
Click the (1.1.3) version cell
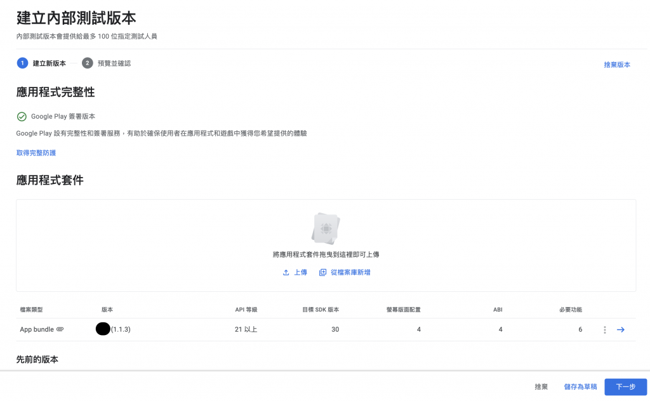point(121,330)
